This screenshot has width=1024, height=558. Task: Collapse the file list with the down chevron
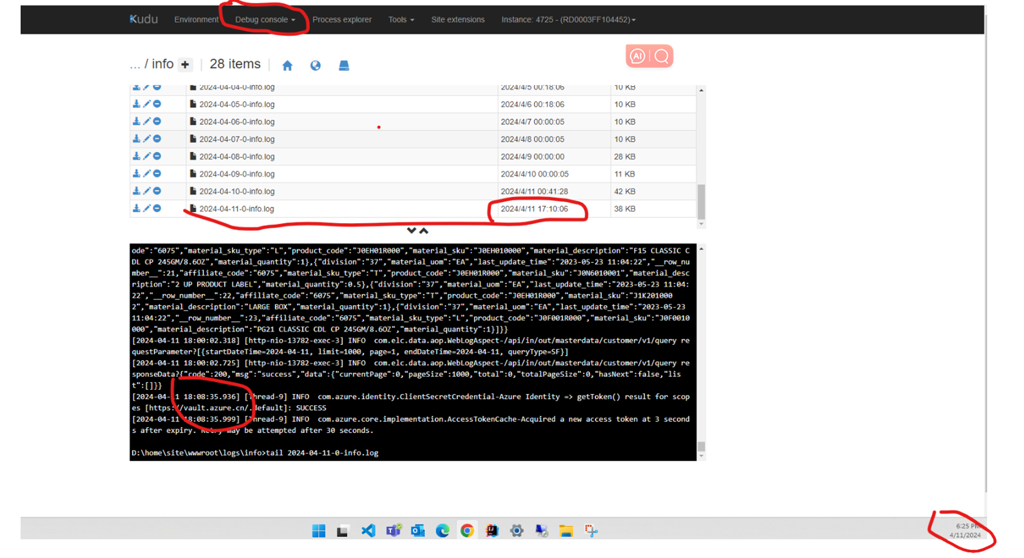(411, 231)
